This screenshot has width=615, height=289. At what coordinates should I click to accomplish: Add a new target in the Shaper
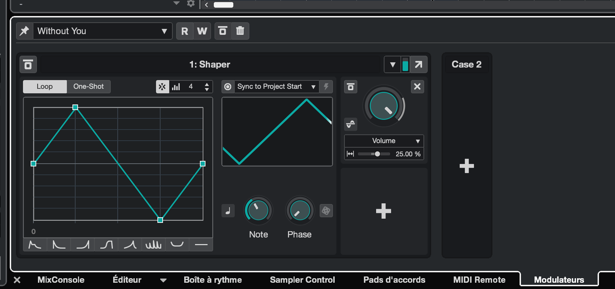(x=384, y=211)
